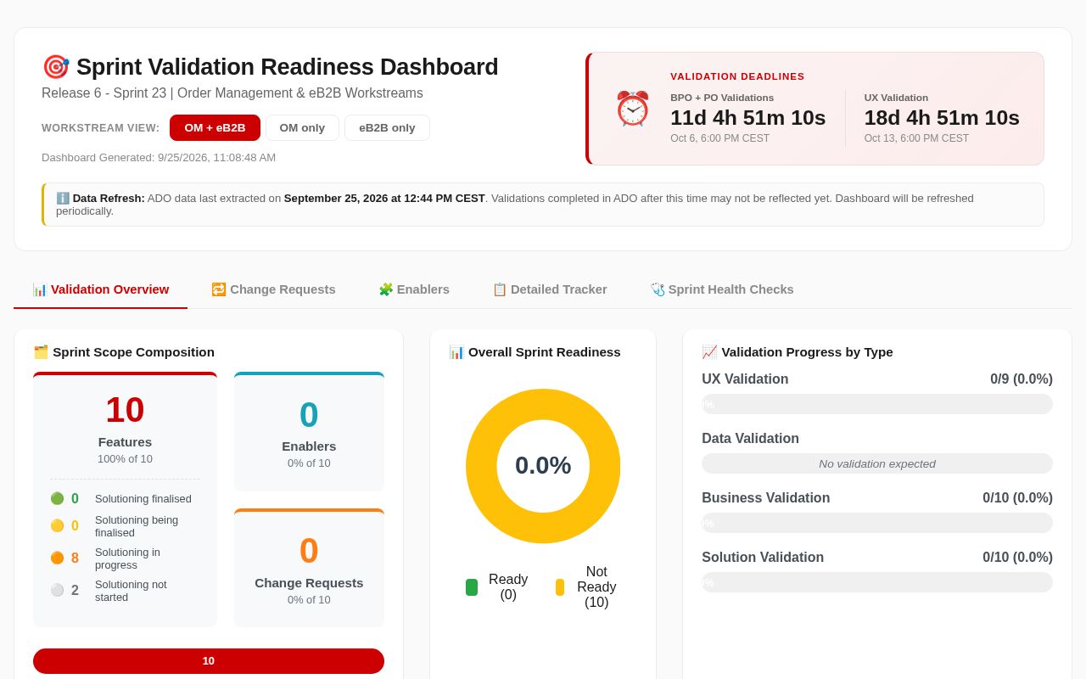Click the bar chart icon beside Overall Sprint Readiness
The image size is (1086, 679).
456,351
